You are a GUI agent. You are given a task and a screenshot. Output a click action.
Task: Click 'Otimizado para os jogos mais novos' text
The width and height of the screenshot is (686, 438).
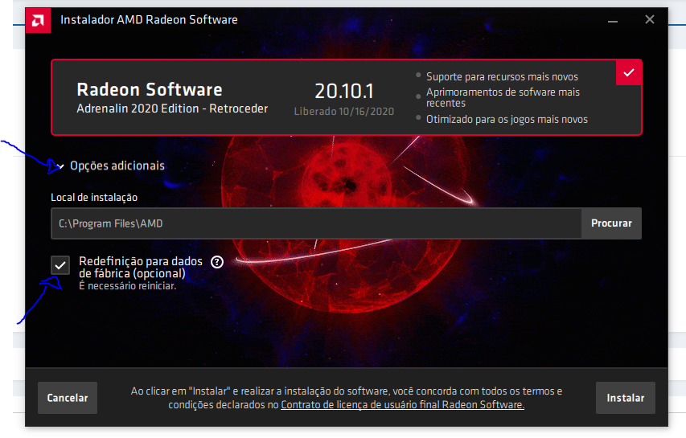click(x=507, y=119)
